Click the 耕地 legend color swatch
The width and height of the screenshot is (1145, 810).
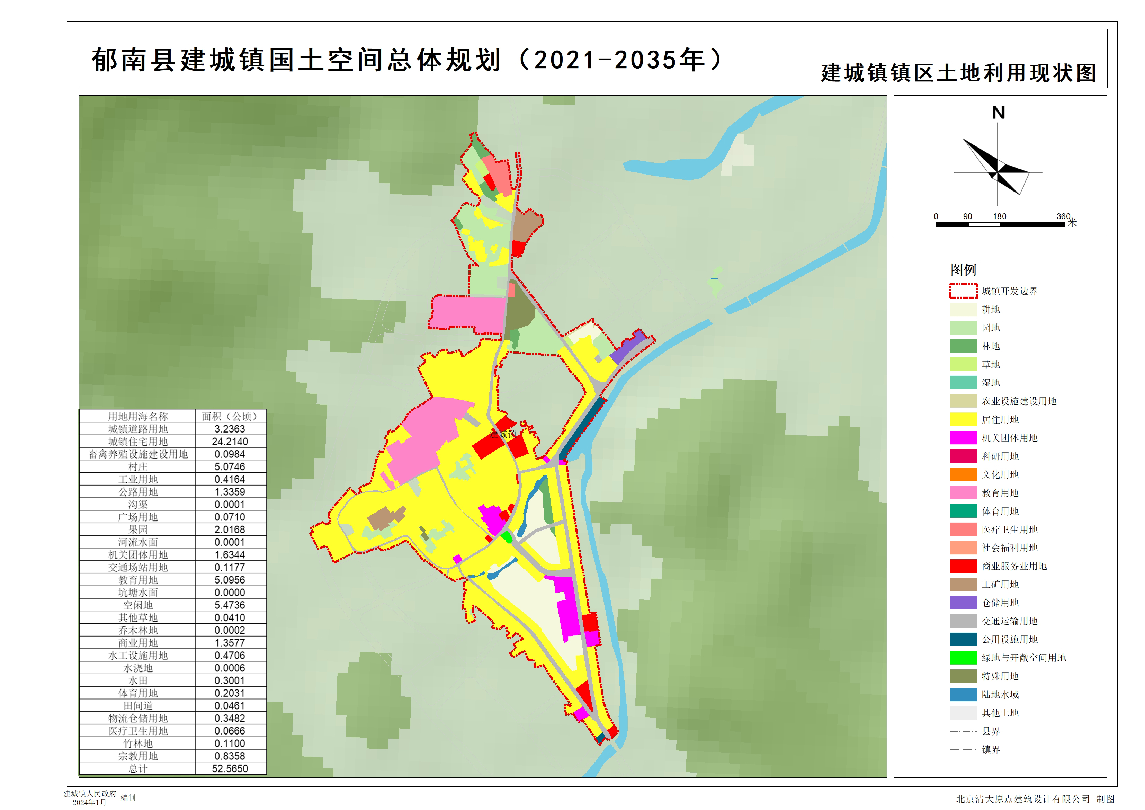(x=963, y=309)
